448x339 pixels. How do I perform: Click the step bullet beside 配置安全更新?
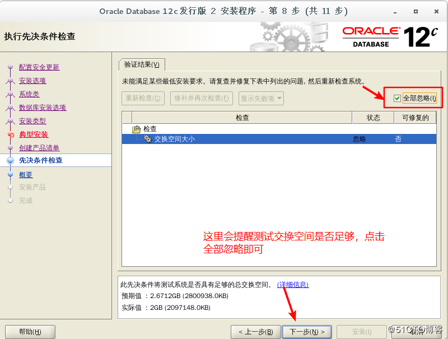11,67
